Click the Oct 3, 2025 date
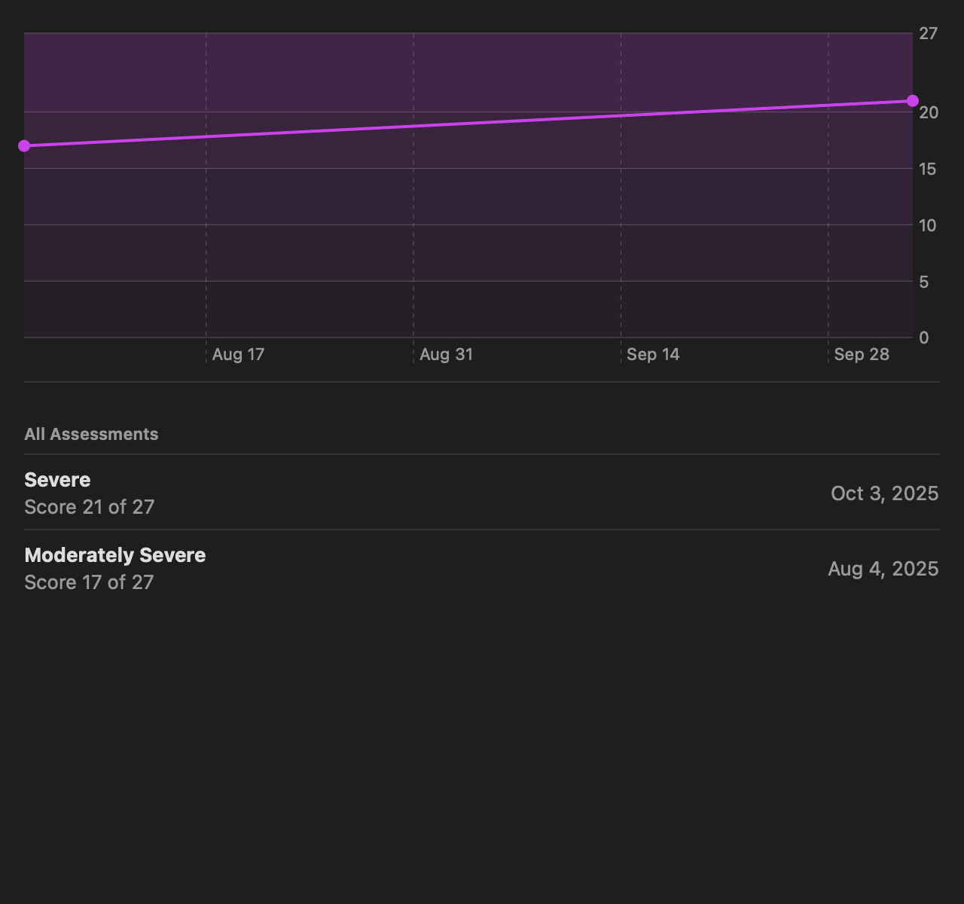Viewport: 964px width, 904px height. tap(884, 493)
